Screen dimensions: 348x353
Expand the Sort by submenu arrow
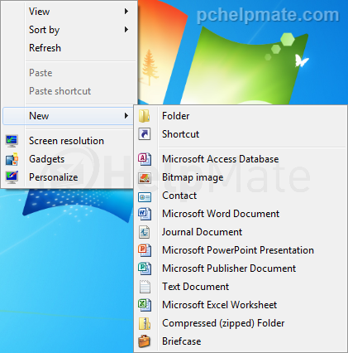click(126, 30)
